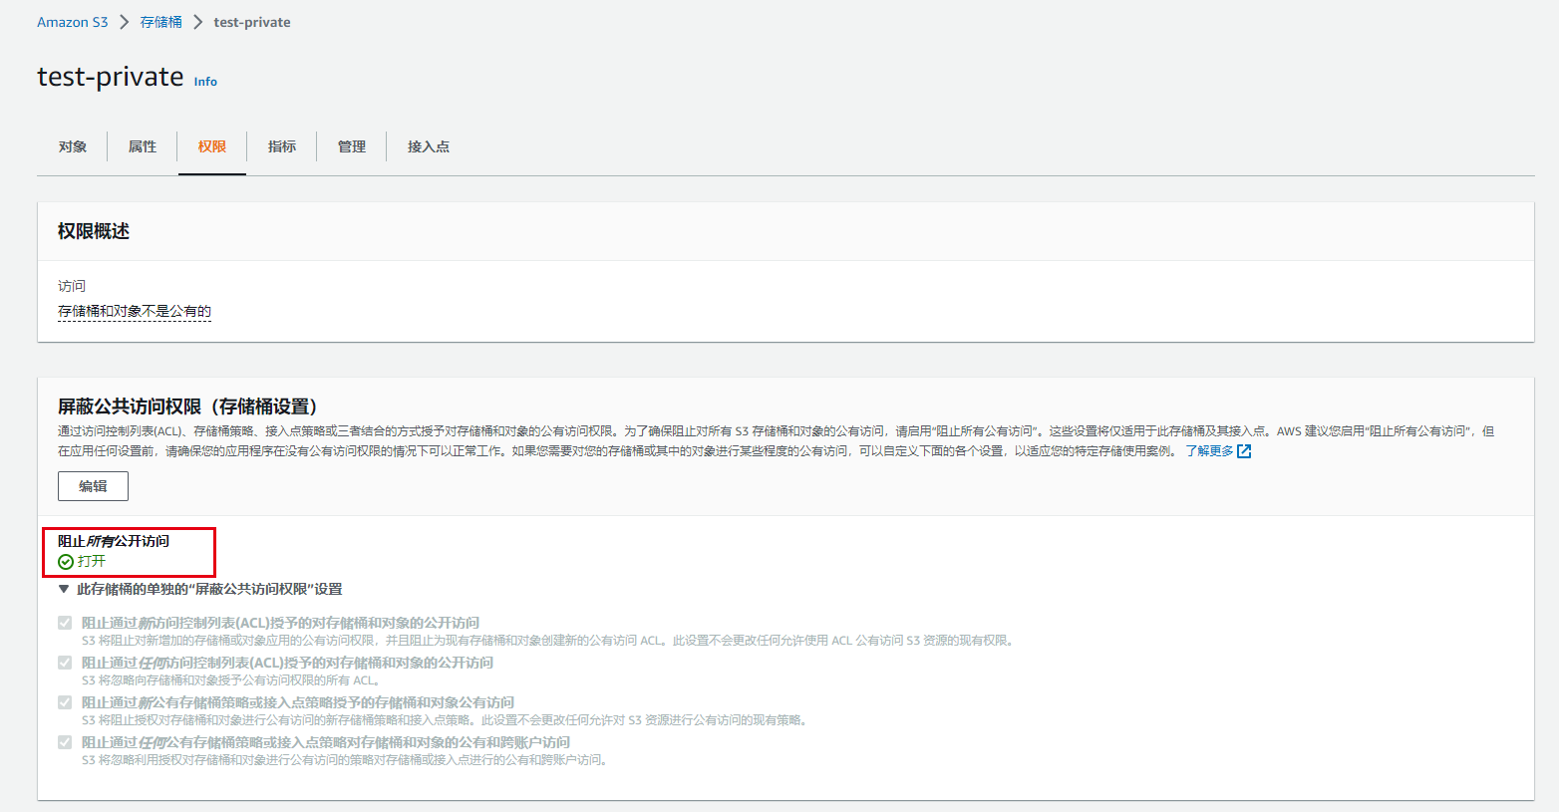Viewport: 1559px width, 812px height.
Task: Click the 权限概述 heading
Action: [94, 231]
